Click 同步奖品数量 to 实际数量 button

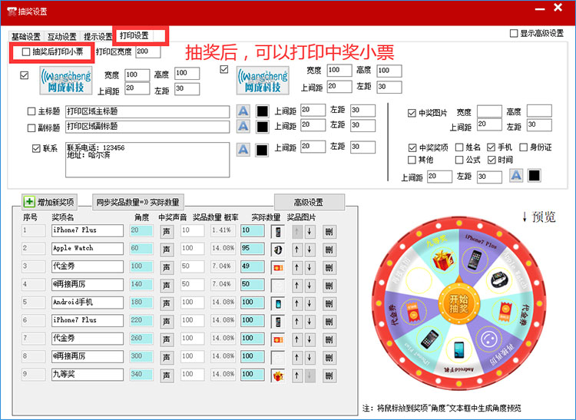tap(137, 202)
